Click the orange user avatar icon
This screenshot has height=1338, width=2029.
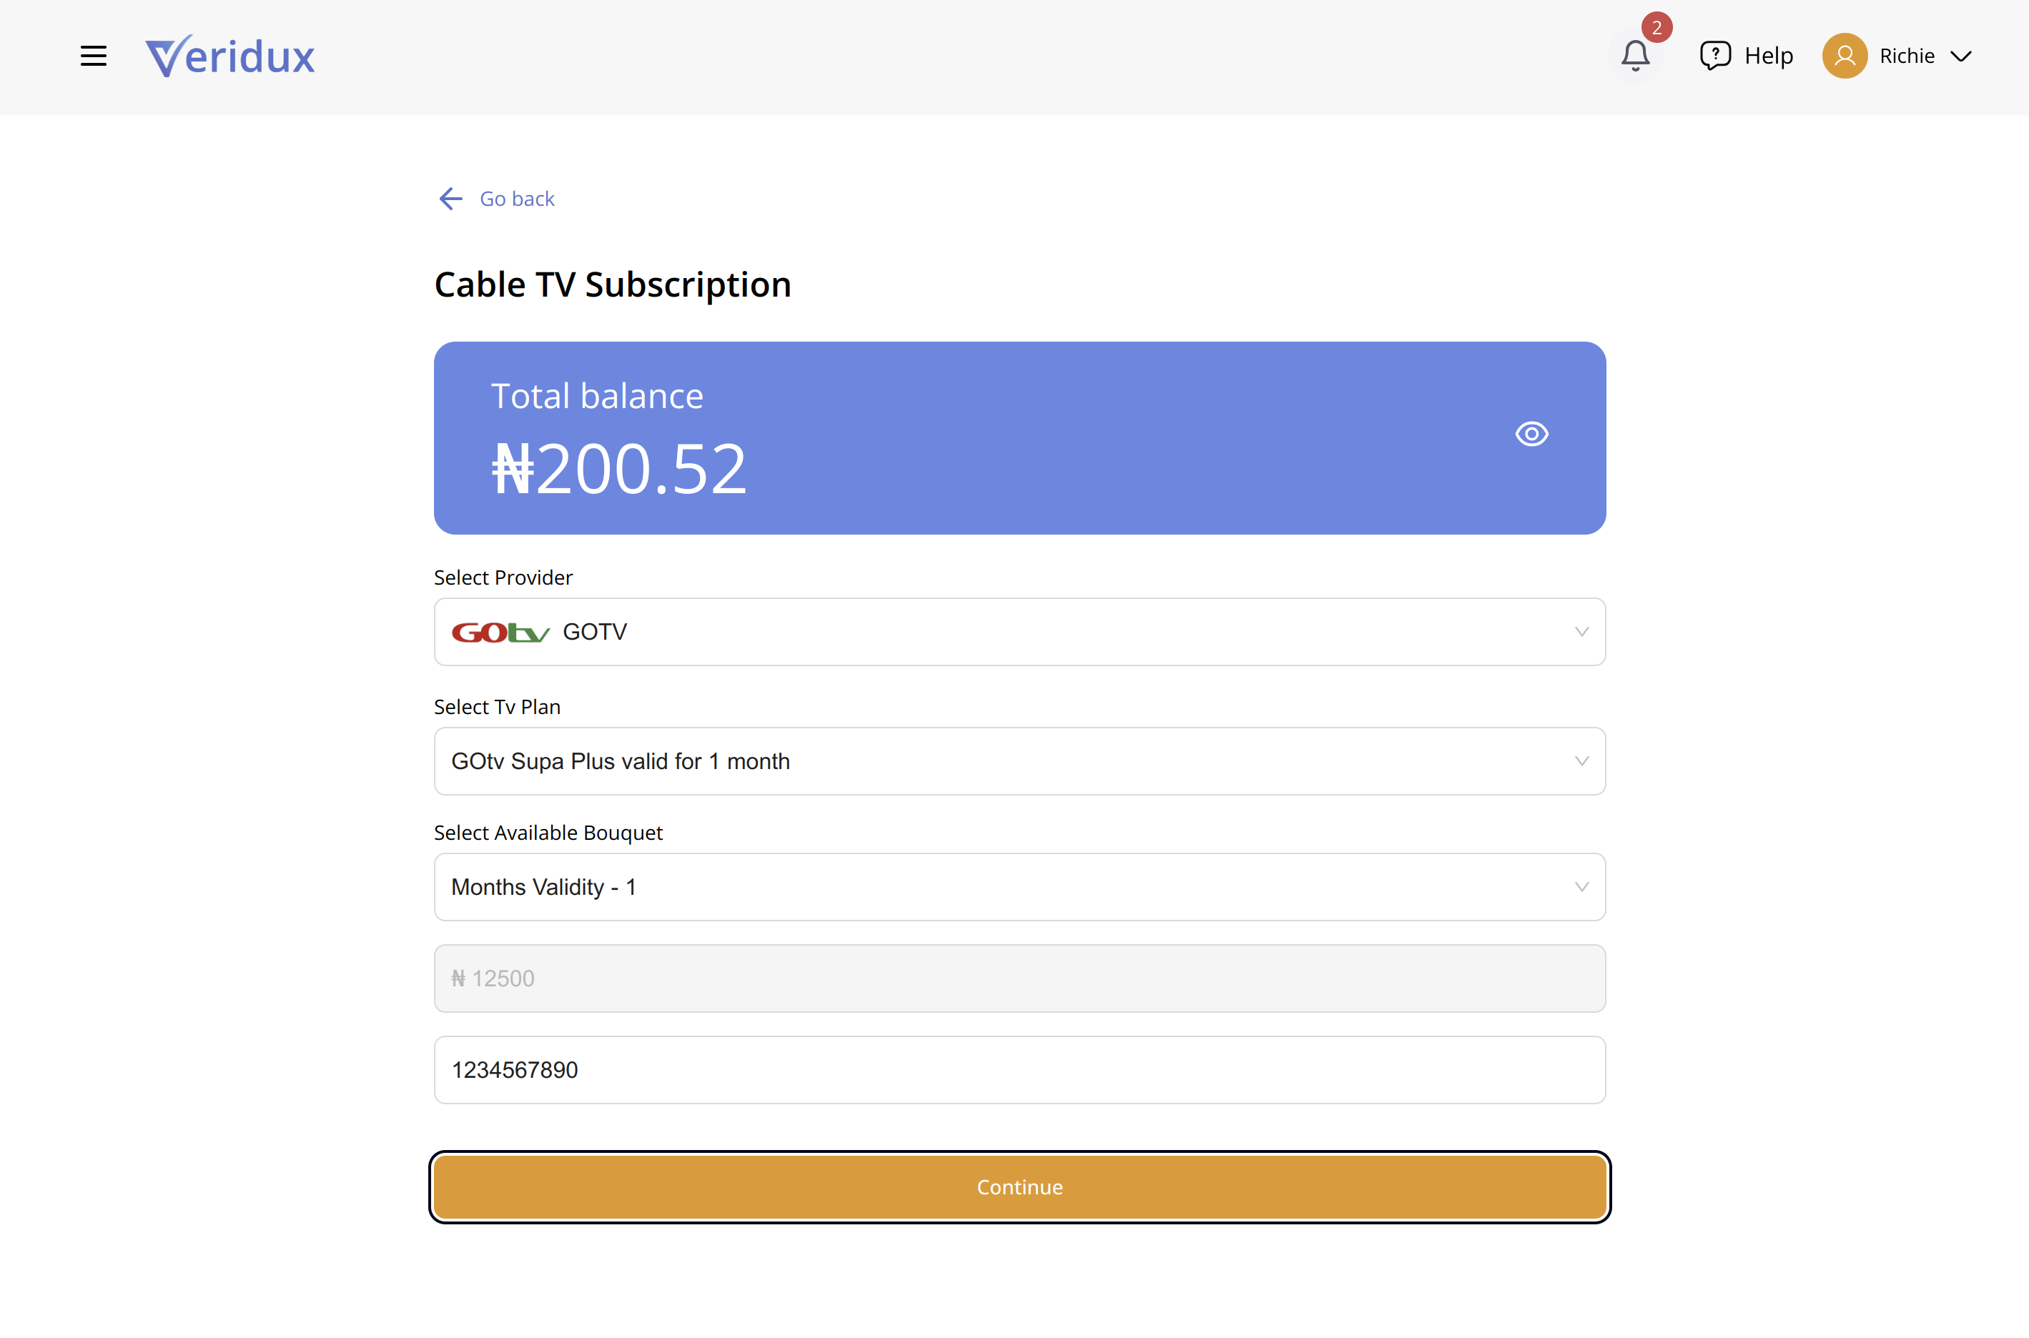pos(1844,56)
